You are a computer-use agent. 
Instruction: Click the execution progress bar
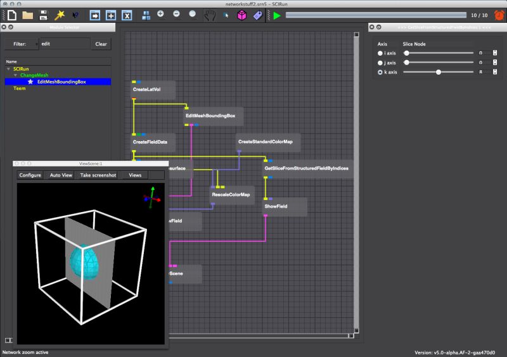[x=376, y=15]
